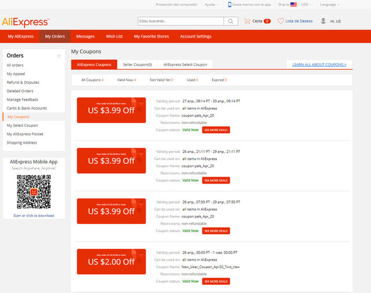Click the Cesta cart label
Image resolution: width=371 pixels, height=293 pixels.
[x=257, y=21]
